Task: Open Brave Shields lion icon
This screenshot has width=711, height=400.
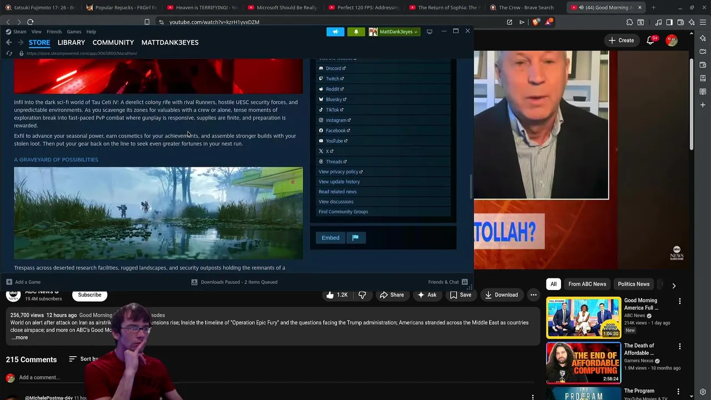Action: [x=535, y=22]
